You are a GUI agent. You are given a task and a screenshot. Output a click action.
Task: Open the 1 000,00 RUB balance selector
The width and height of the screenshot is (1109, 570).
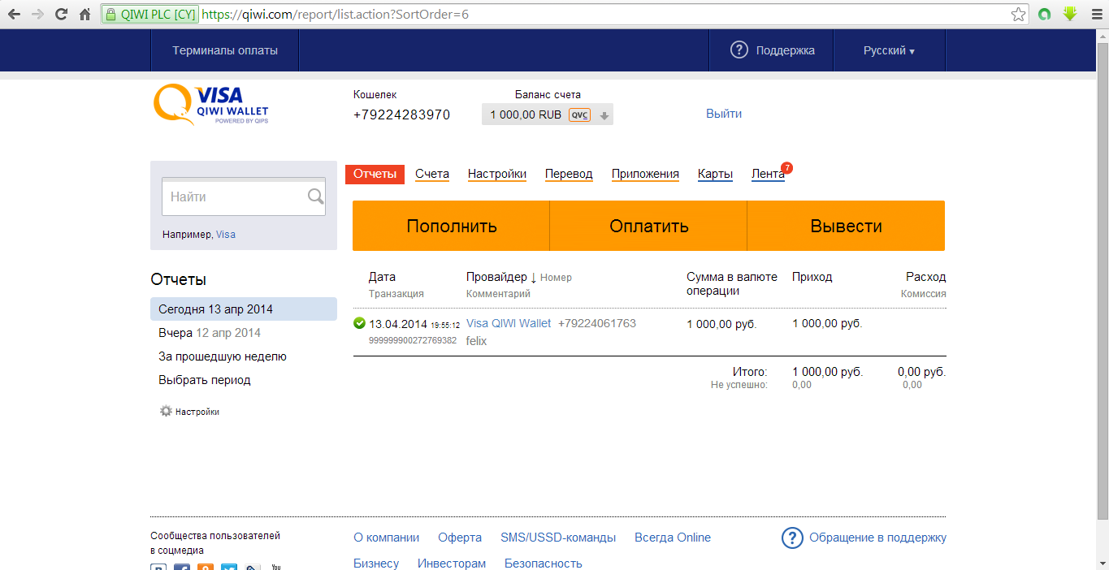tap(548, 114)
